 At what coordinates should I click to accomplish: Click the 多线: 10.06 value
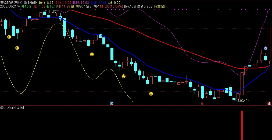[63, 3]
